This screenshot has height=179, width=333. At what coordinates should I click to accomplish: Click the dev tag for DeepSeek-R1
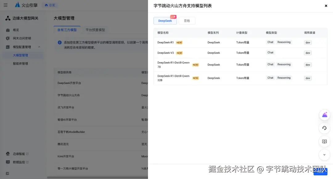[308, 42]
